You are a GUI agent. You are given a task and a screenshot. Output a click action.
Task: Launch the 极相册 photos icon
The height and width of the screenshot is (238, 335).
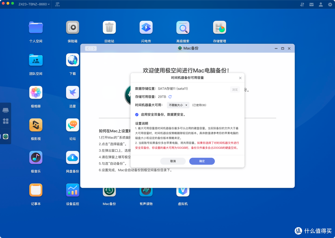(36, 92)
